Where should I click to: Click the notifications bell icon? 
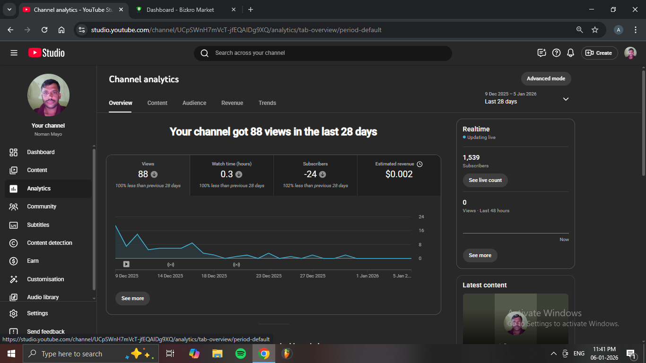[x=571, y=53]
